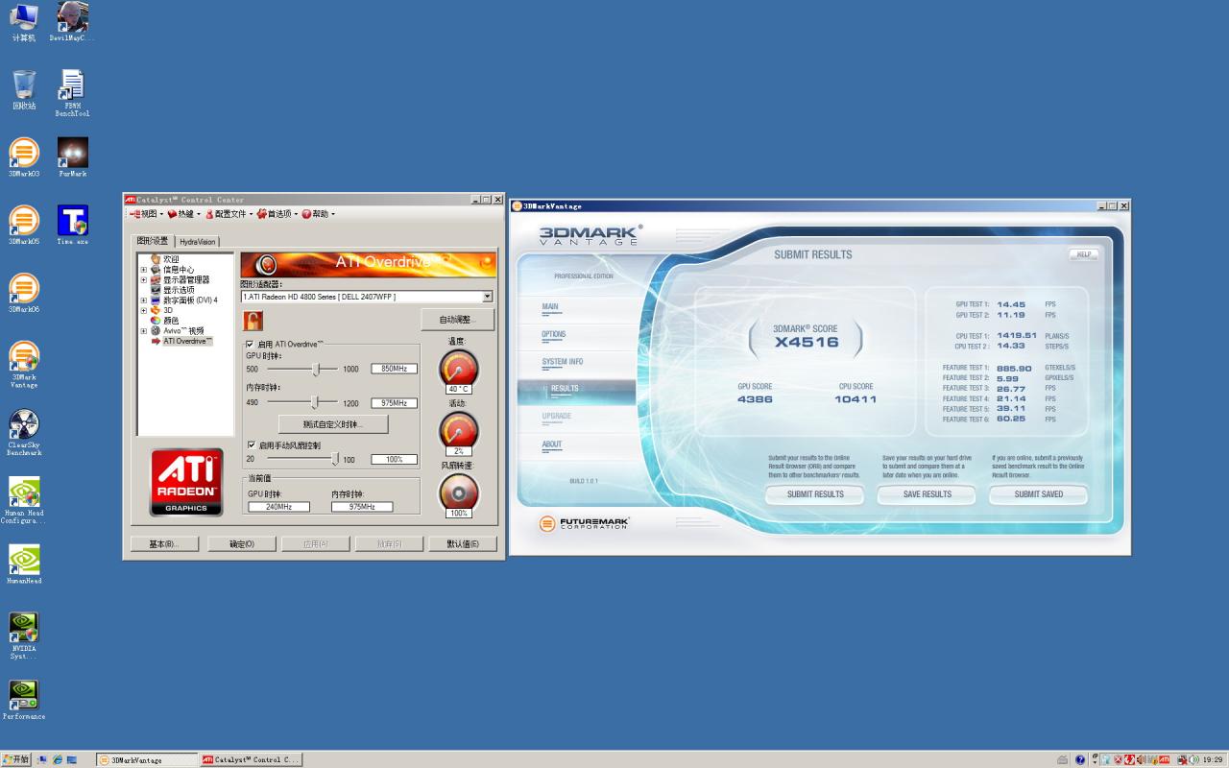Switch to the HydraVision tab
Screen dimensions: 1229x768
click(x=198, y=242)
